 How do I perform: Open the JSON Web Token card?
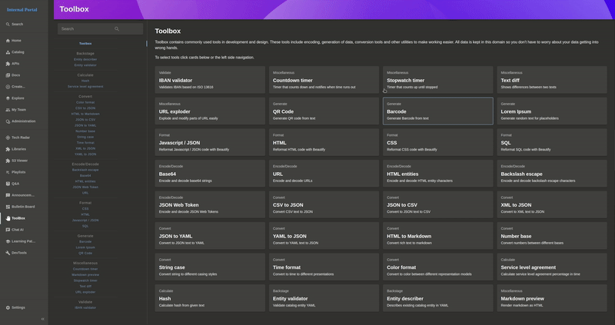tap(208, 204)
